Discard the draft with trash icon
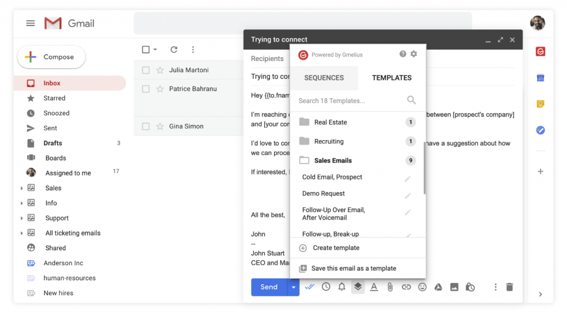 pos(509,288)
